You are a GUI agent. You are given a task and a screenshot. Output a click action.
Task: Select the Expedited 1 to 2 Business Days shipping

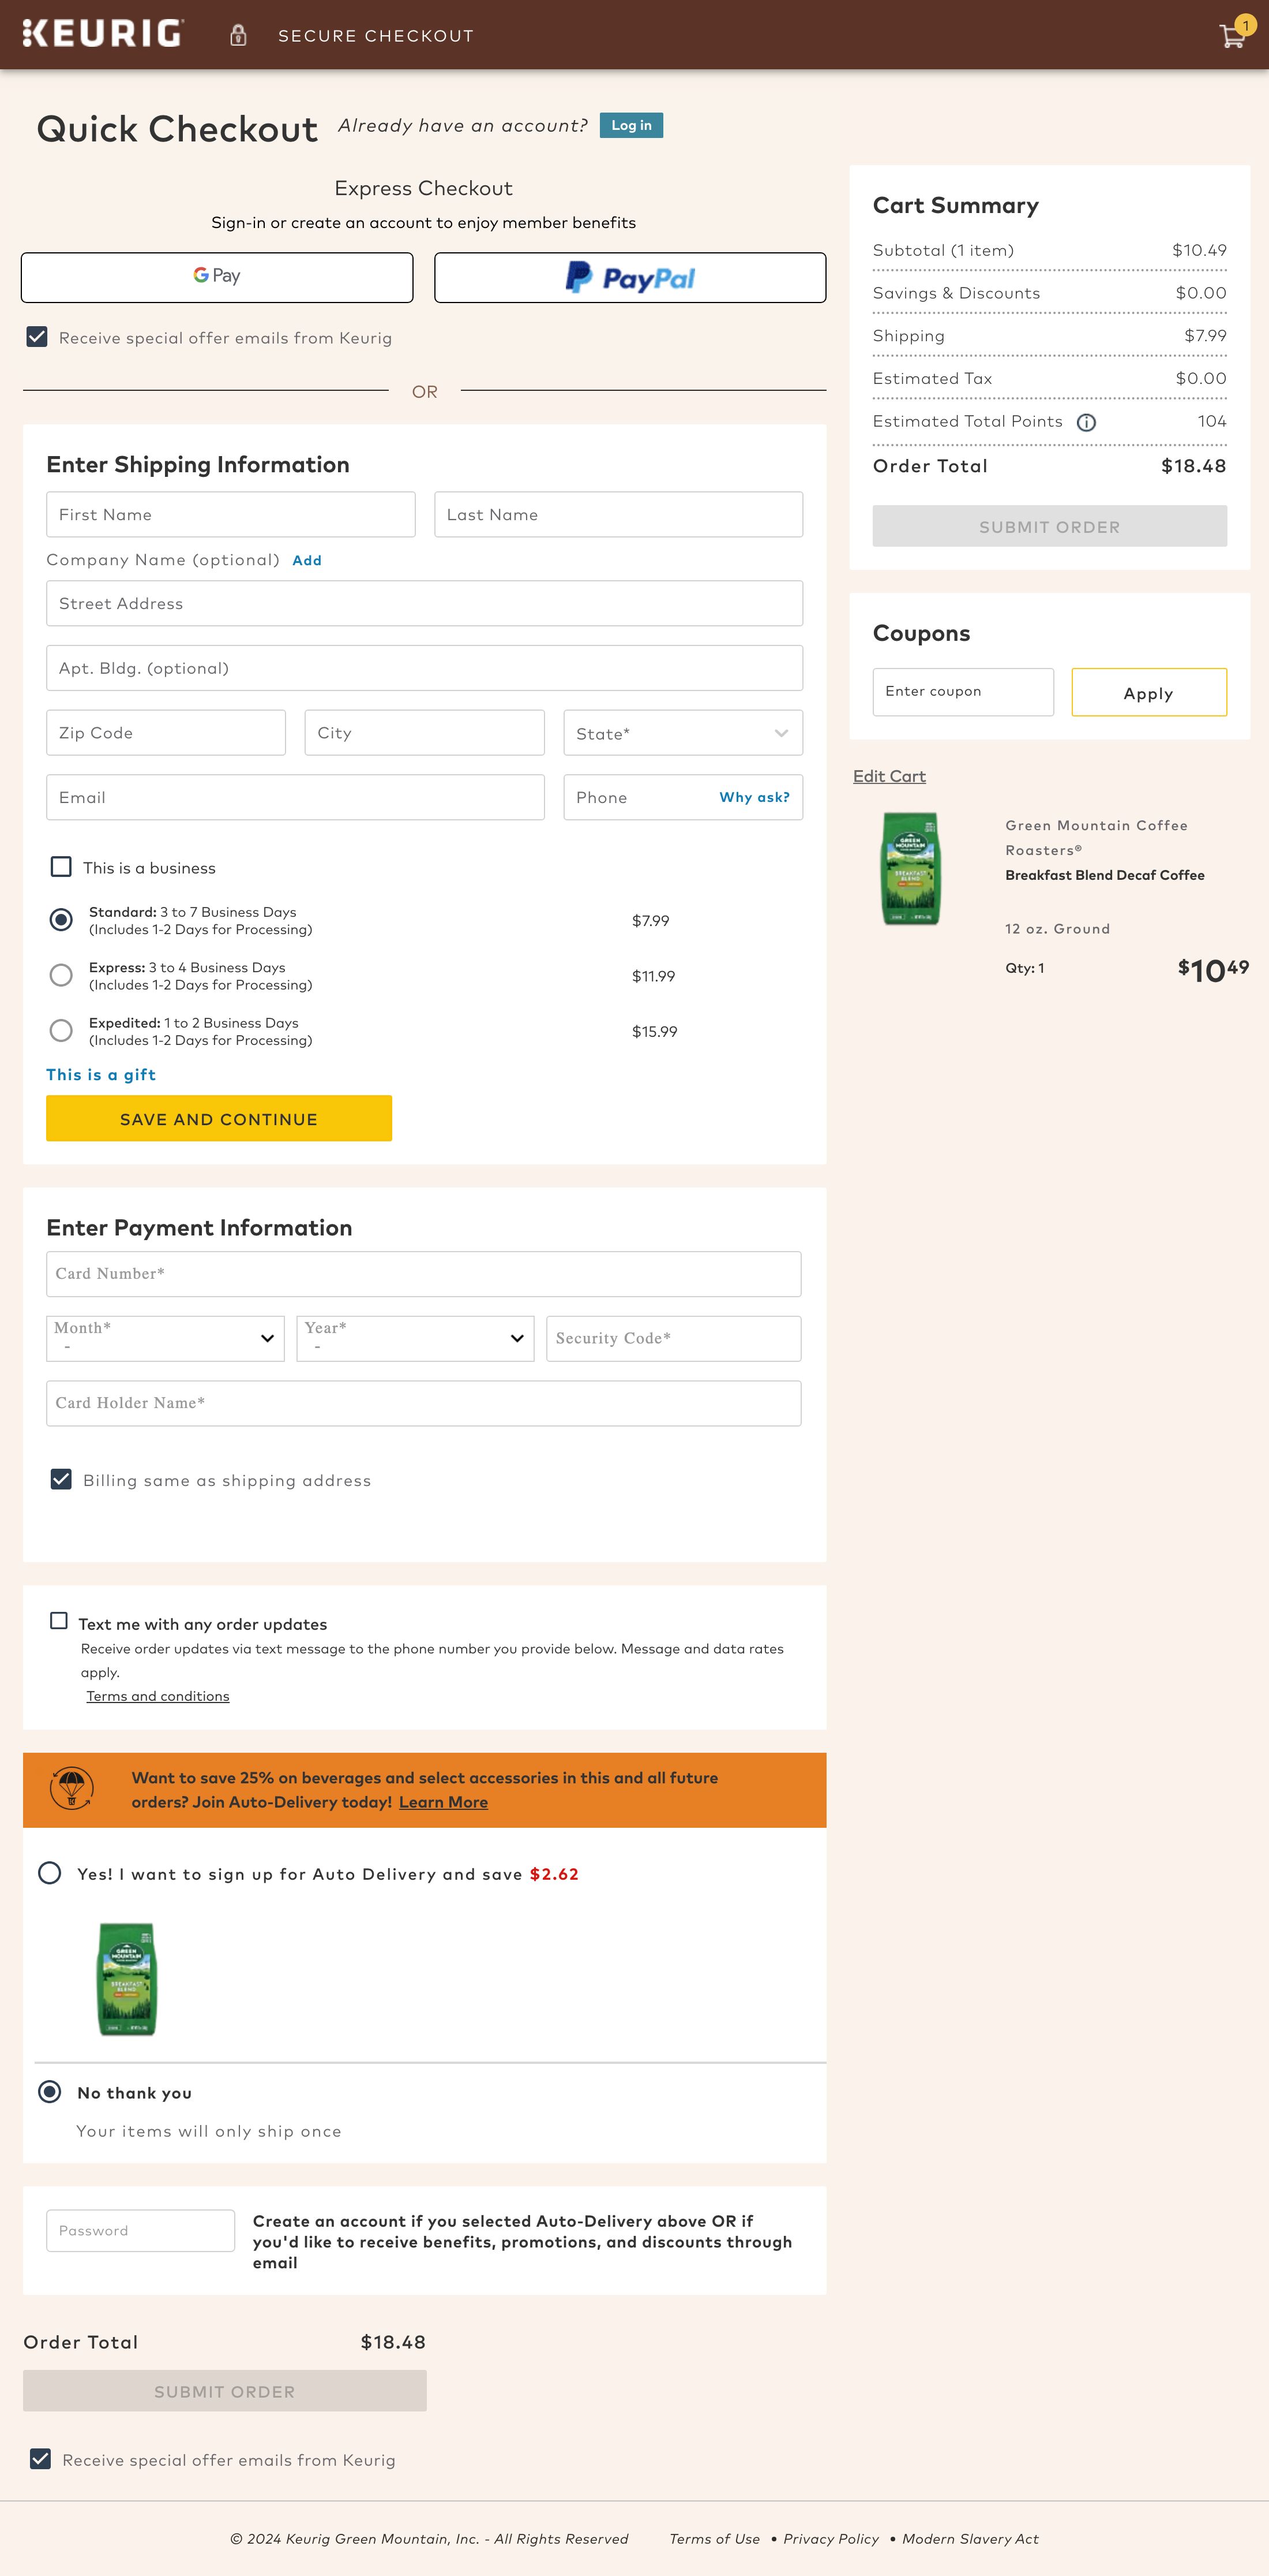point(61,1030)
